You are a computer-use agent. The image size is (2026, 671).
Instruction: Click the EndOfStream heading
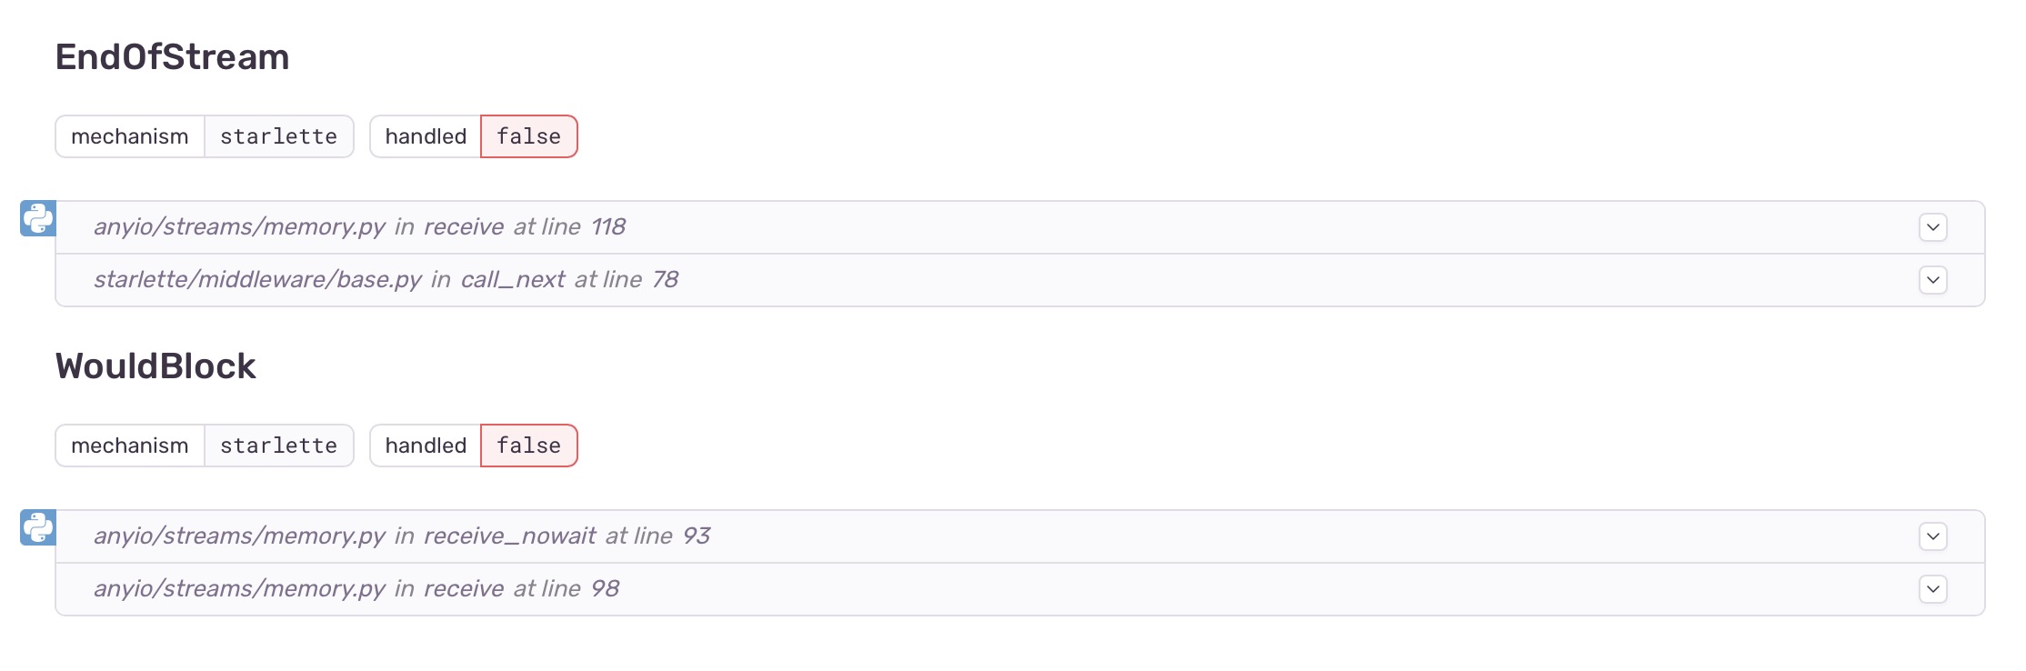[x=172, y=56]
